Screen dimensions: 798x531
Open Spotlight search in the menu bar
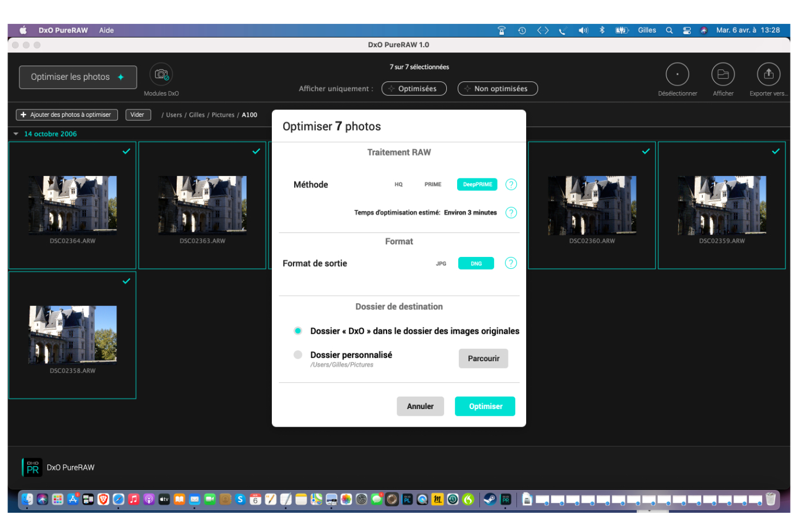669,30
